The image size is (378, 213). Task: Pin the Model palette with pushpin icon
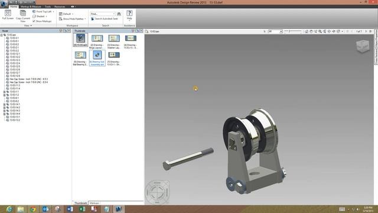pyautogui.click(x=61, y=31)
